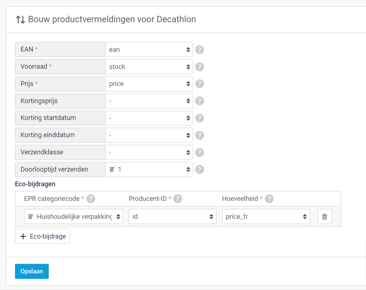Add a new Eco-bijdrage row

point(42,236)
